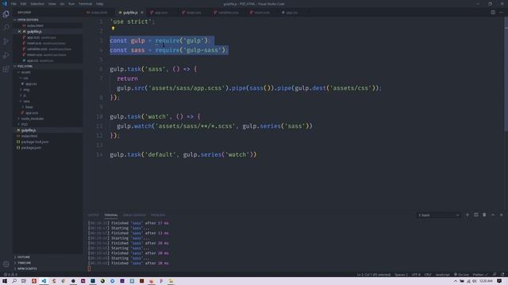Open the Help menu
This screenshot has width=508, height=285.
click(100, 4)
